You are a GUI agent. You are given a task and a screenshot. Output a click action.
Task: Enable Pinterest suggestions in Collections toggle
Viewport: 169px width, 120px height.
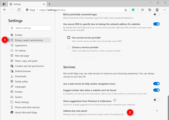point(156,100)
